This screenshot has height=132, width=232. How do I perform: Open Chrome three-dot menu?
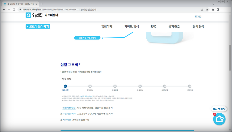pyautogui.click(x=228, y=10)
